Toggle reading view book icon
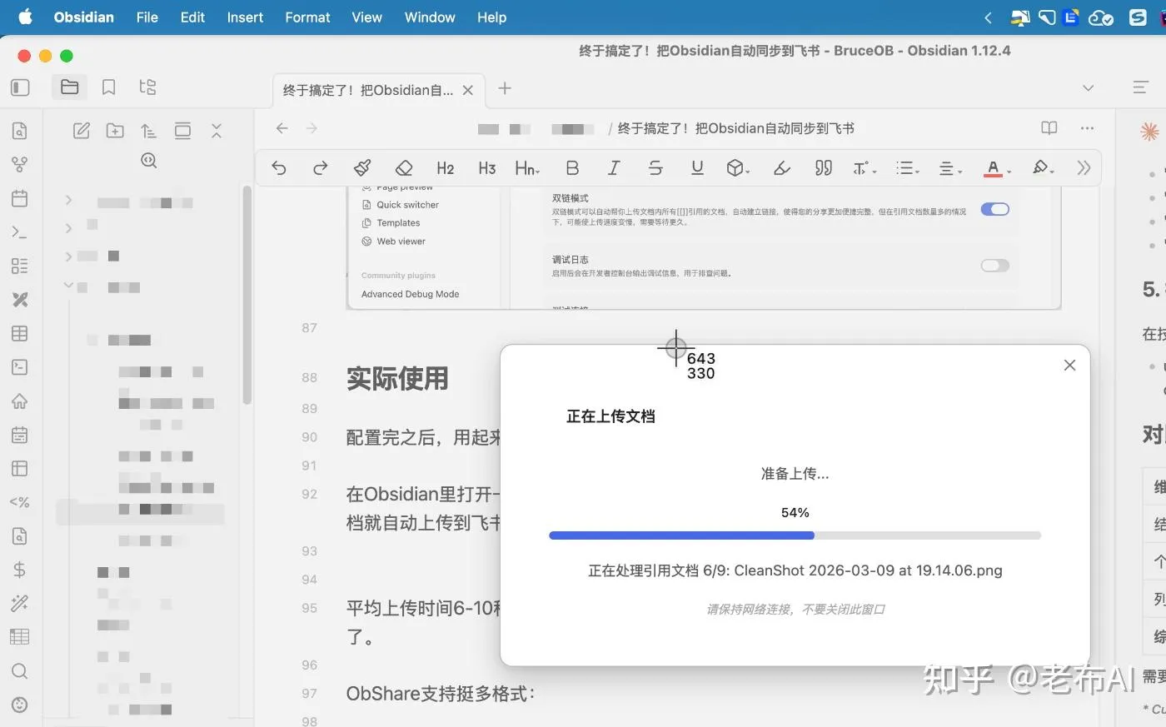This screenshot has height=727, width=1166. pos(1049,127)
